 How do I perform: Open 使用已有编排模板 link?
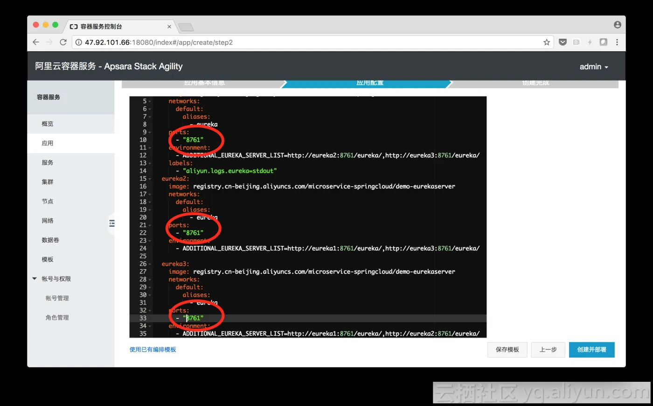153,350
